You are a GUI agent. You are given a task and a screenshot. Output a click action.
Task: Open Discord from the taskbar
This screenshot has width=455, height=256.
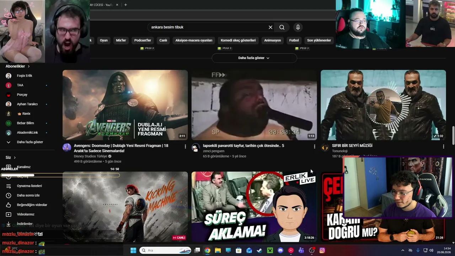(280, 250)
